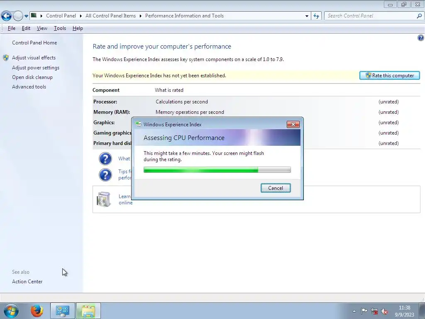Go to Control Panel Home
This screenshot has height=319, width=425.
click(x=34, y=43)
